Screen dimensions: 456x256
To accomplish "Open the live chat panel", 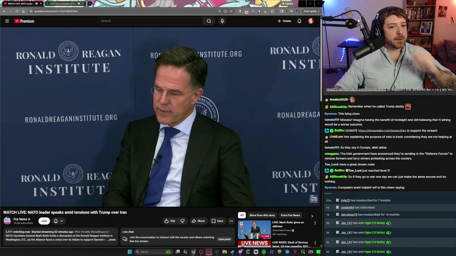I will [224, 239].
